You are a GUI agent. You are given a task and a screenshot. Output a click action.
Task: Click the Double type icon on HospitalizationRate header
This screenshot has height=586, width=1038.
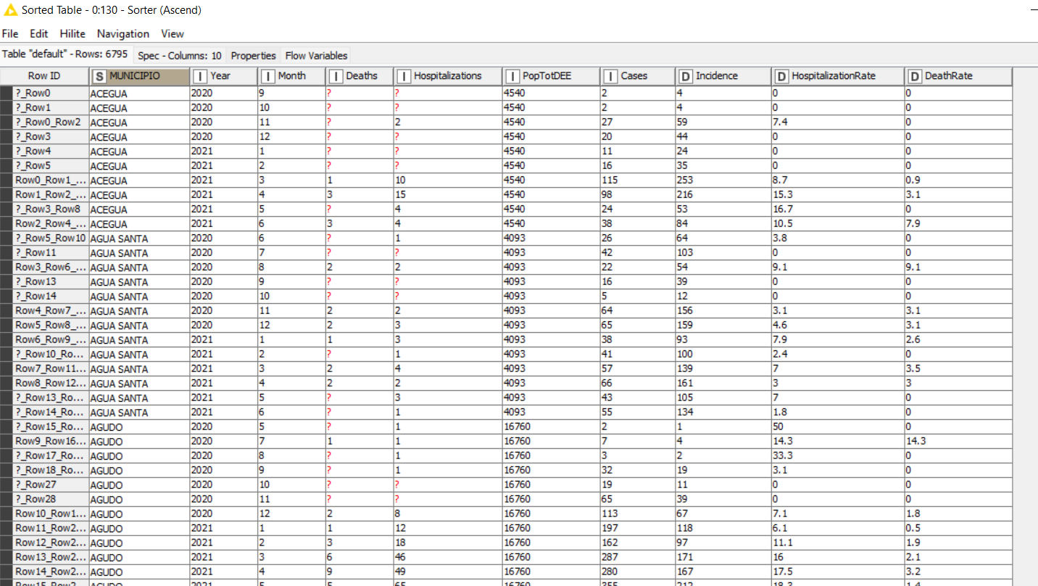click(781, 76)
